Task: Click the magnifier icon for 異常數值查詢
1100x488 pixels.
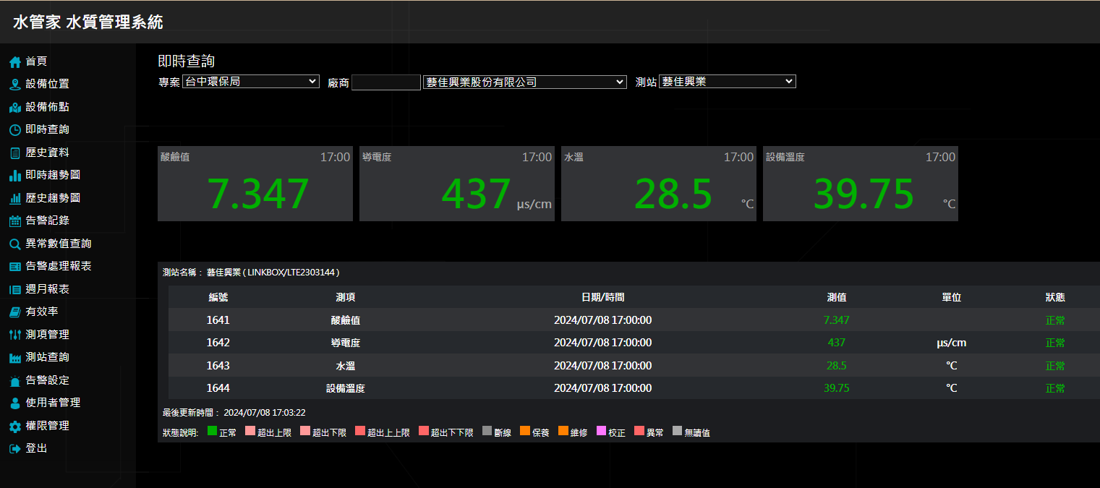Action: (x=15, y=244)
